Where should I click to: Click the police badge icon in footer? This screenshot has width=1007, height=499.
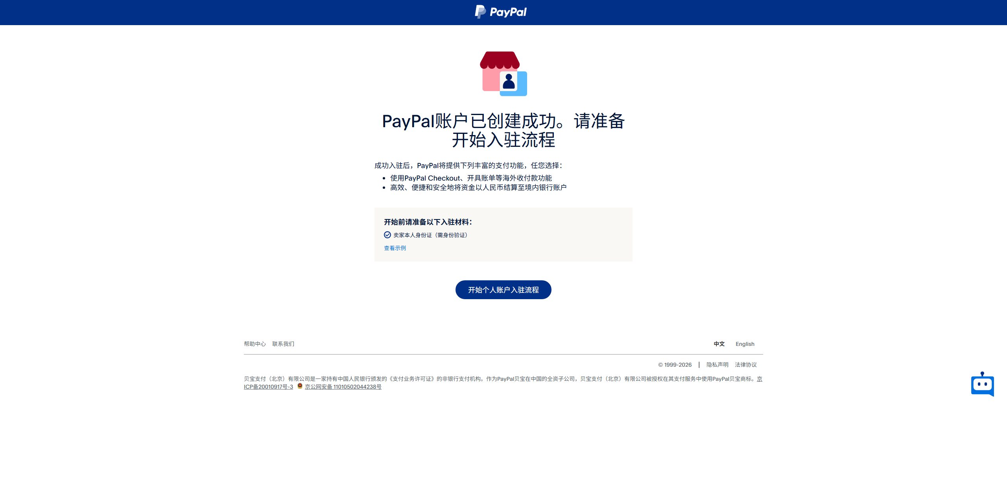tap(300, 386)
